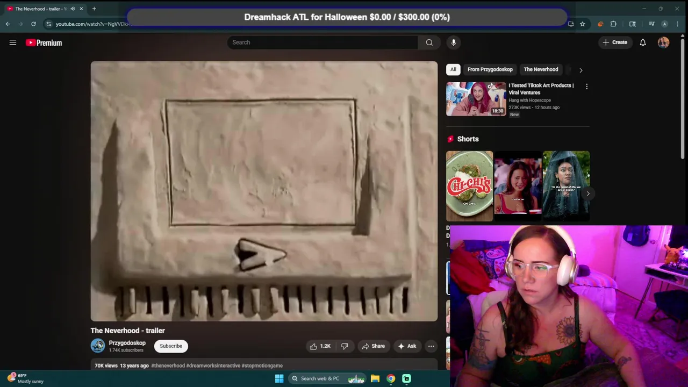Open Windows Start menu

pos(279,378)
